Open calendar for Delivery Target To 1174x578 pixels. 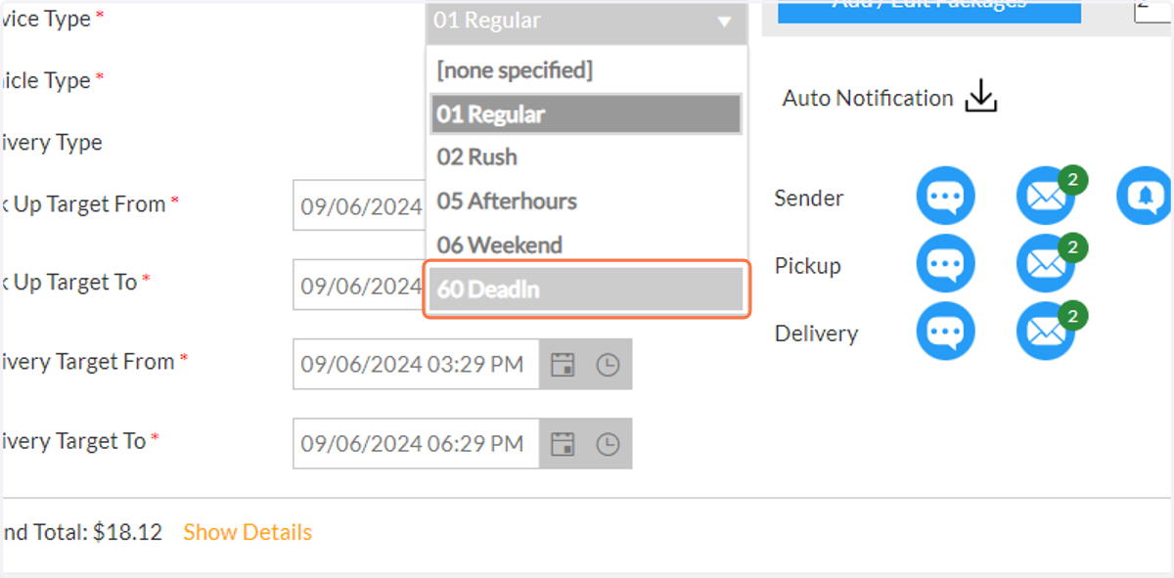562,444
